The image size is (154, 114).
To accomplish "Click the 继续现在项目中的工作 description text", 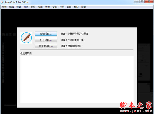I will 72,40.
